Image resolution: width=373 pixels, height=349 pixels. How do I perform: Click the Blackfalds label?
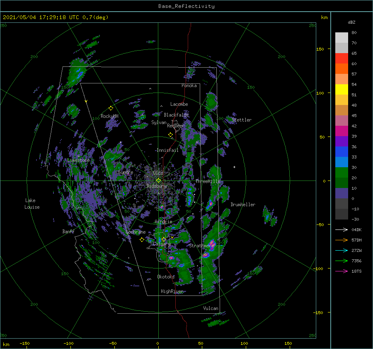click(176, 115)
